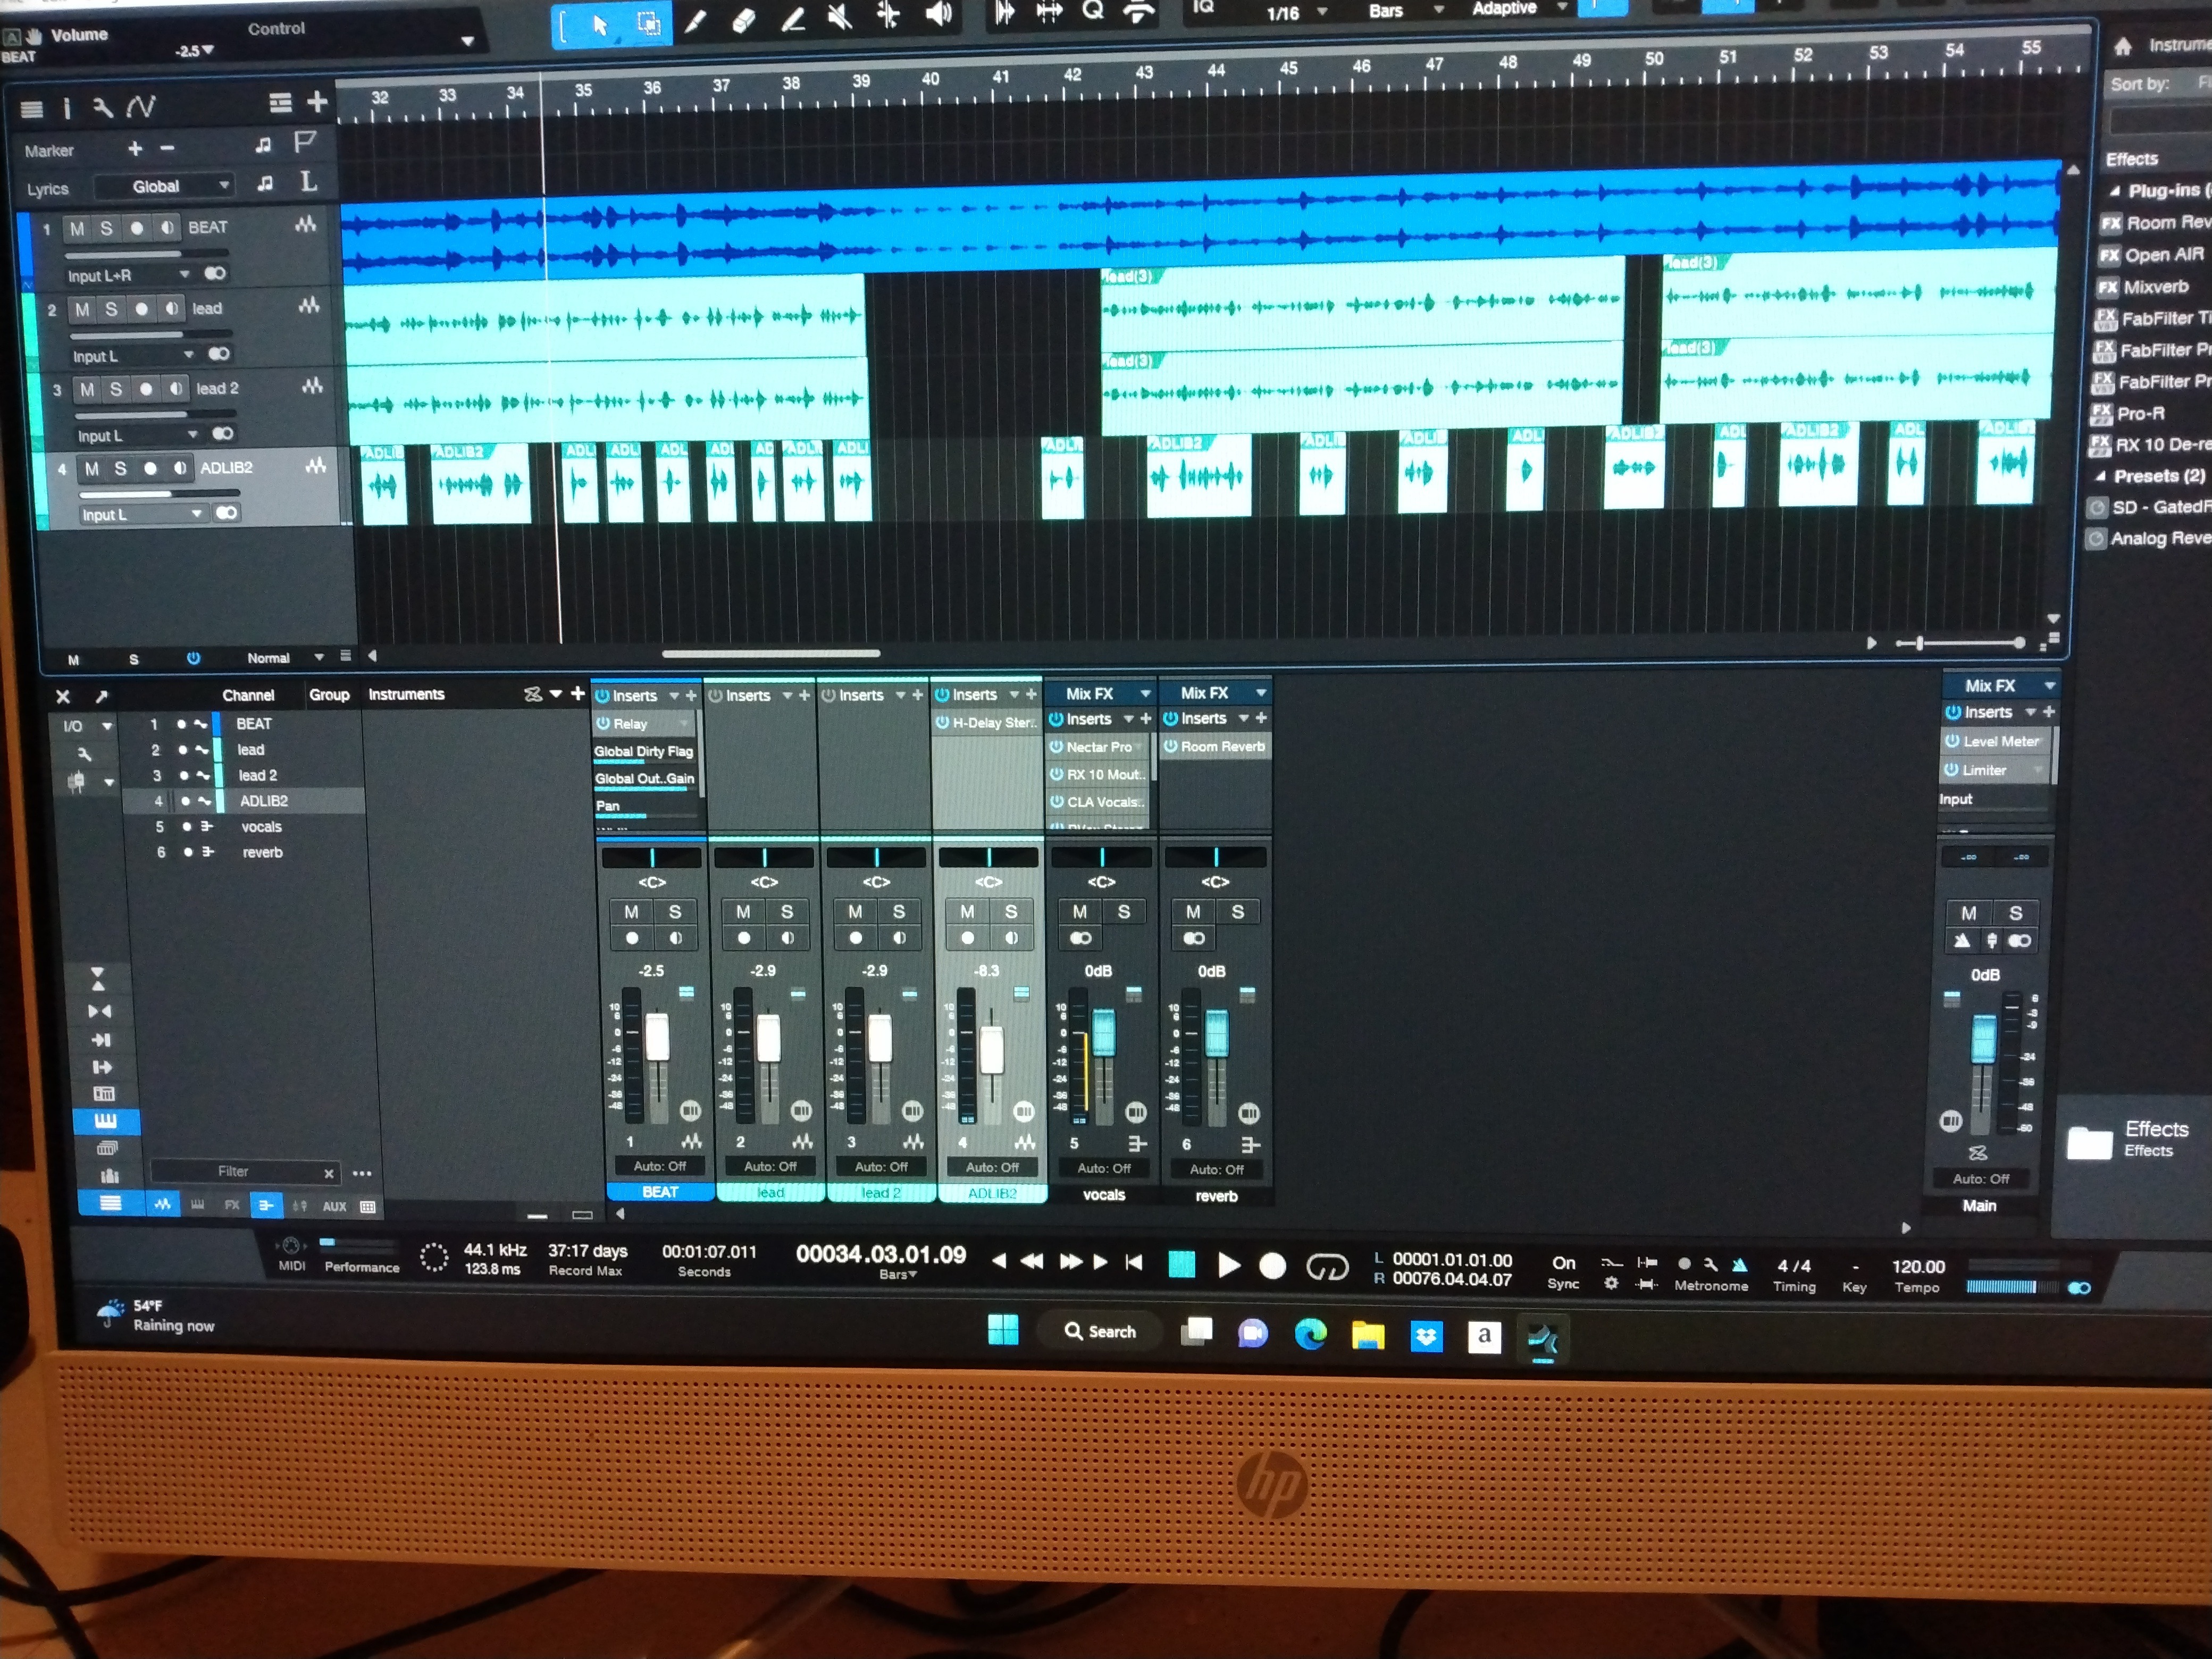Open the Bars timebase dropdown
This screenshot has height=1659, width=2212.
1405,10
